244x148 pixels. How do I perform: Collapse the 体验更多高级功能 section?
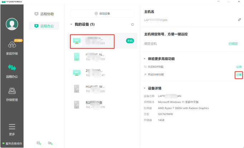(145, 58)
